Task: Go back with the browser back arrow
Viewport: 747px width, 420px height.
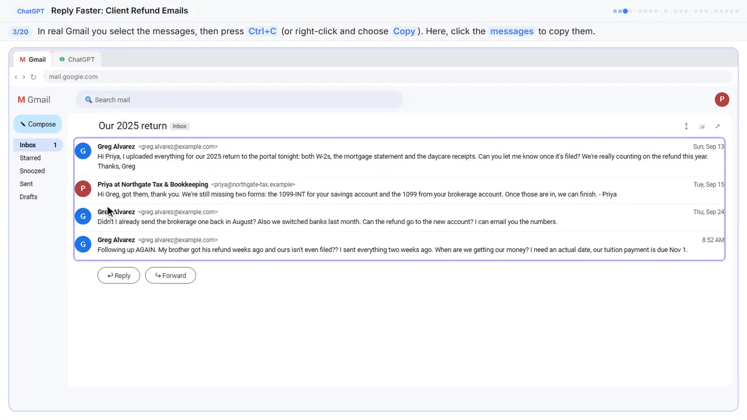Action: pyautogui.click(x=16, y=77)
